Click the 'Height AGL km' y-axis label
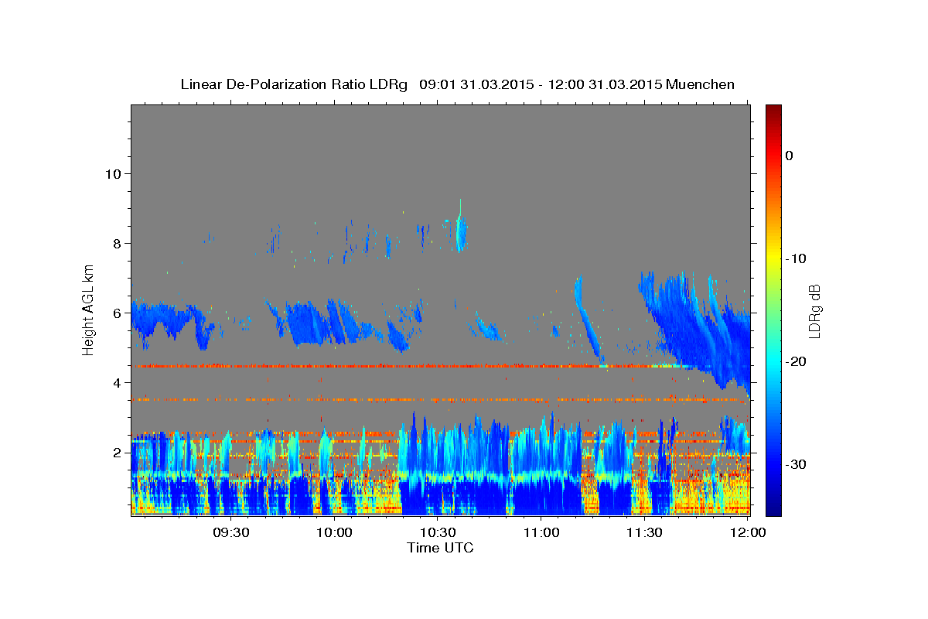 [x=89, y=309]
